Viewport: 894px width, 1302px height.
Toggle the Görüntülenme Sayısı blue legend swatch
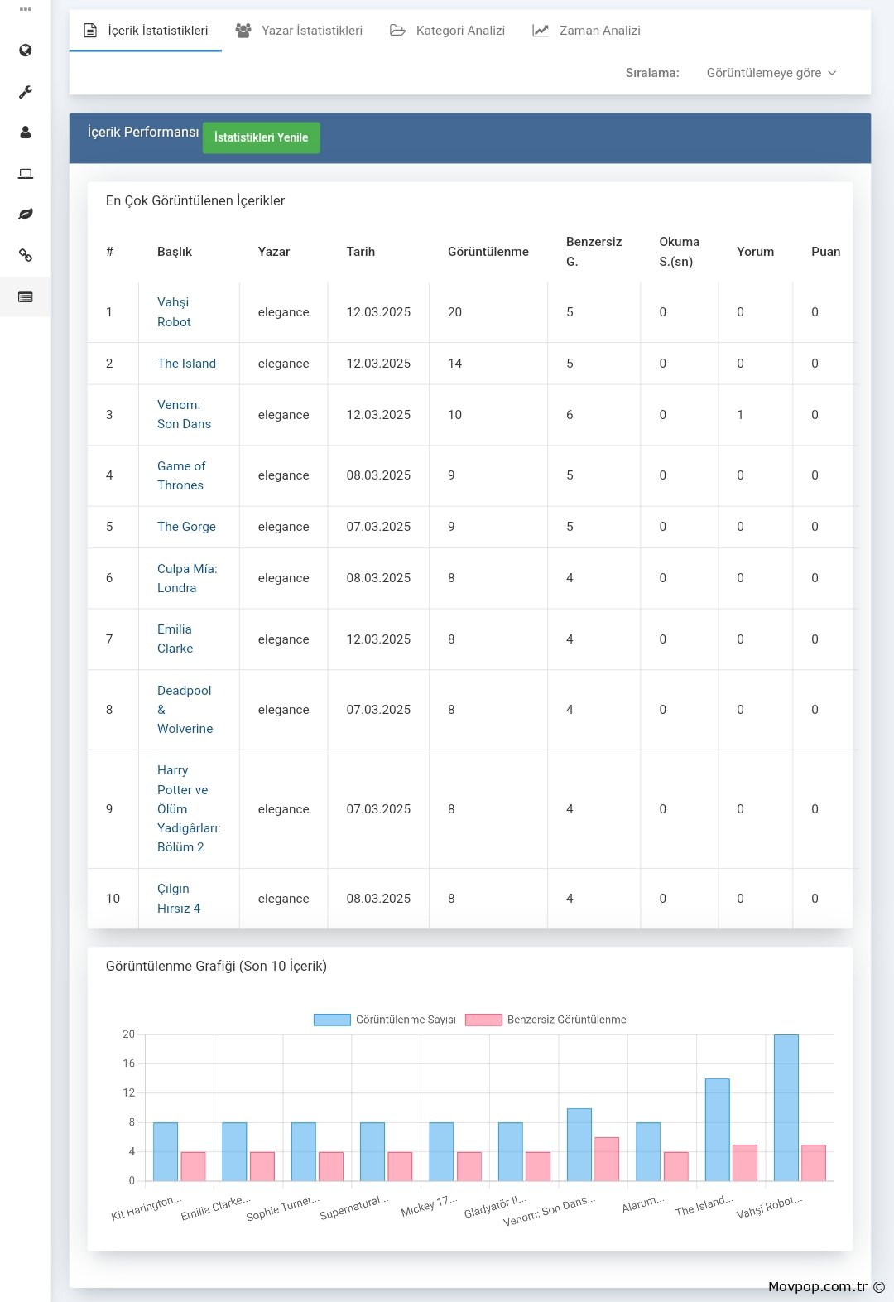(332, 1020)
